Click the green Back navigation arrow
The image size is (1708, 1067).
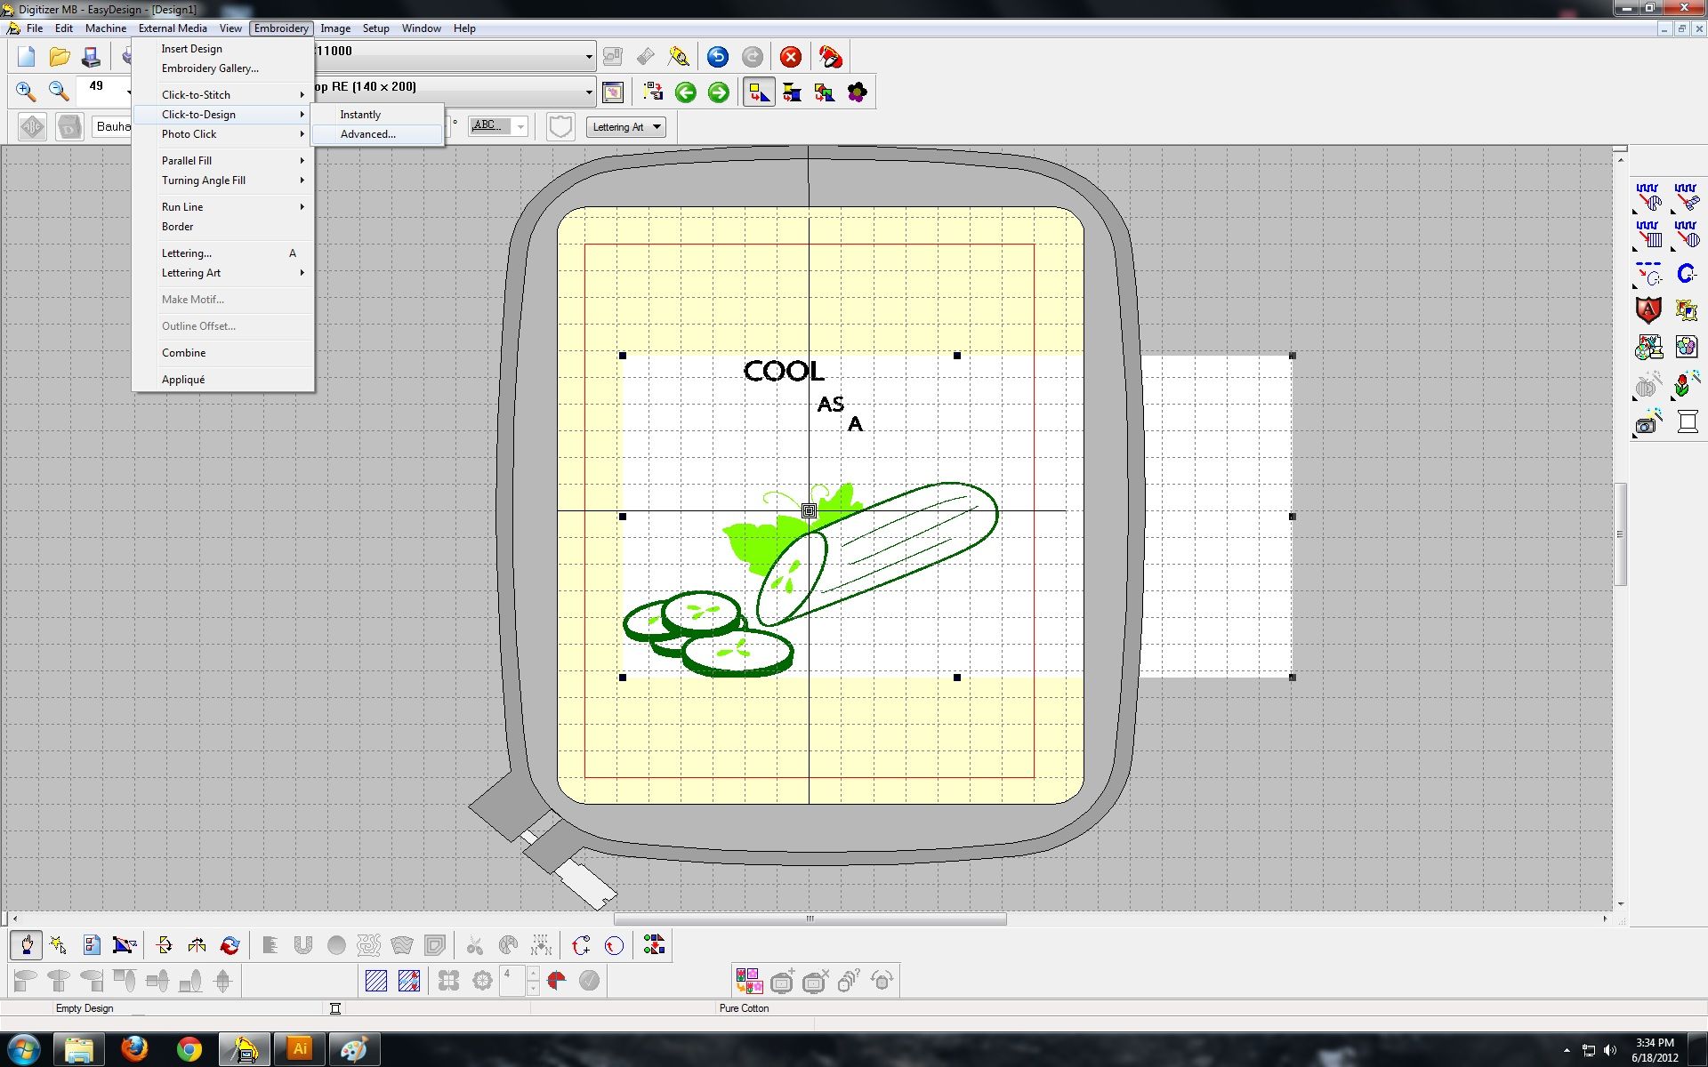pos(685,92)
